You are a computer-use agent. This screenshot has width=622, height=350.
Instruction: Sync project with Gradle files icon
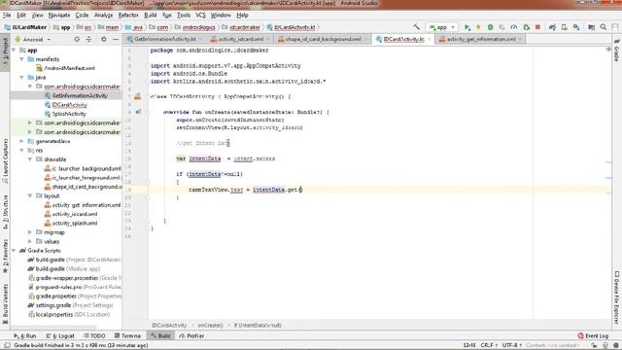(552, 27)
